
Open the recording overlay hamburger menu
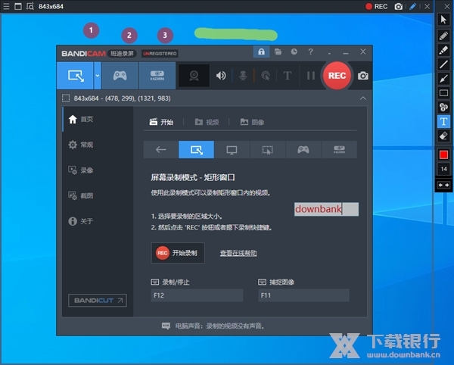[x=6, y=6]
